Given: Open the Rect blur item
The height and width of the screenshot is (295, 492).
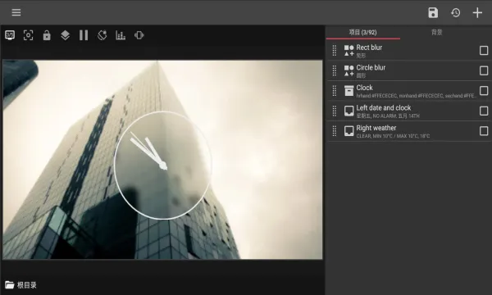Looking at the screenshot, I should [x=408, y=51].
